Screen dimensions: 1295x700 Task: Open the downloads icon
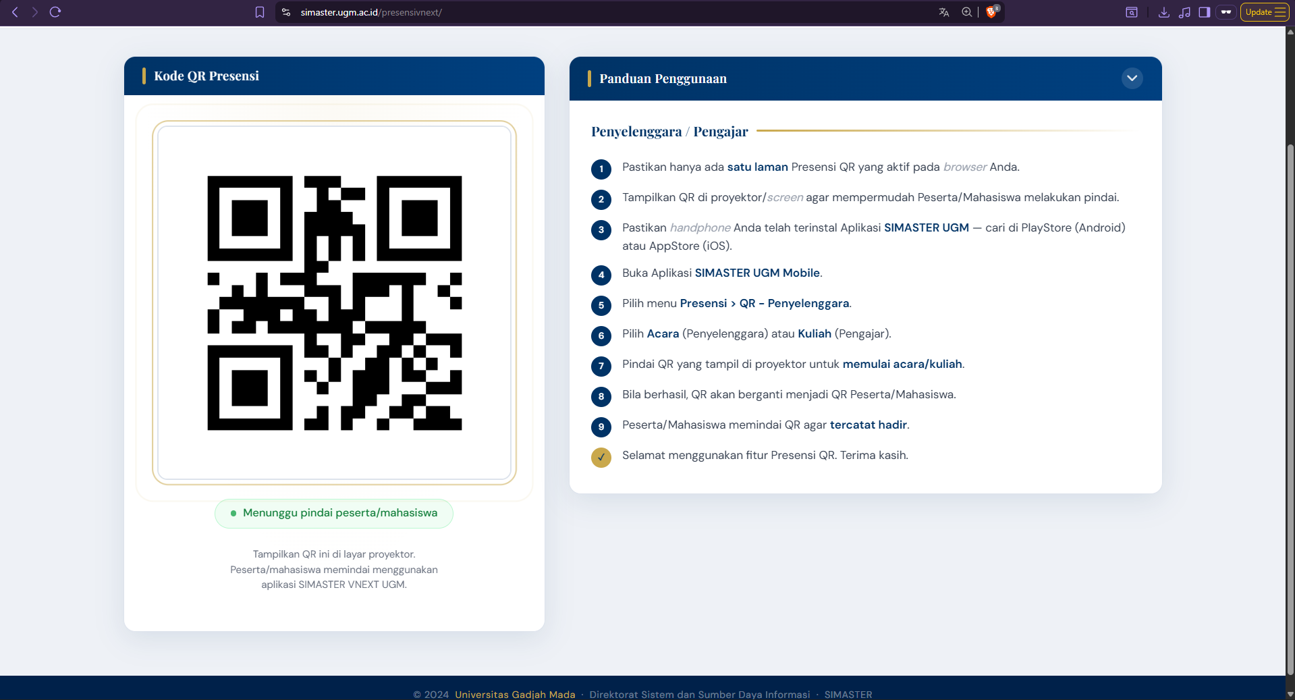(x=1164, y=12)
